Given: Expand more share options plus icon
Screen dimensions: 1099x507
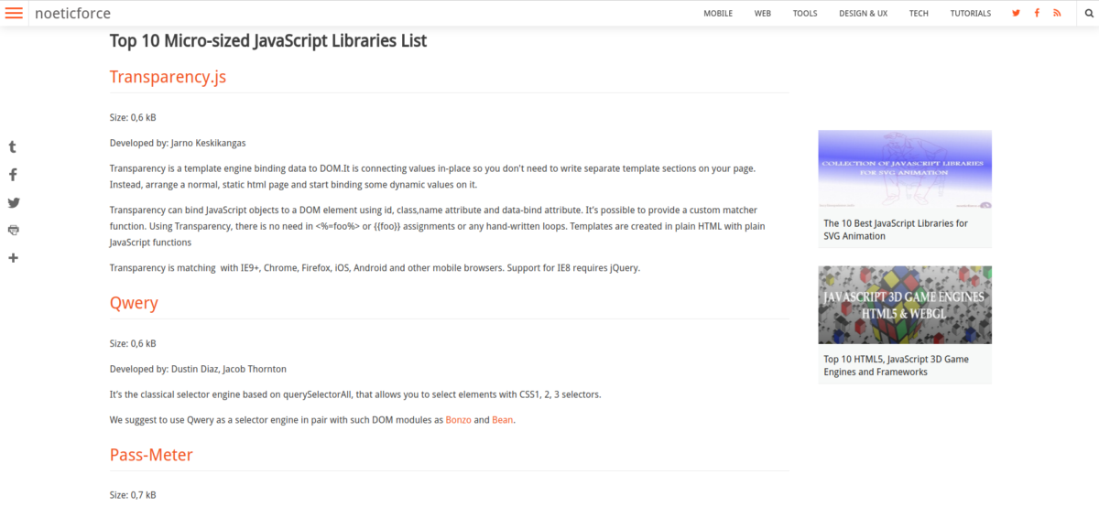Looking at the screenshot, I should [x=13, y=258].
